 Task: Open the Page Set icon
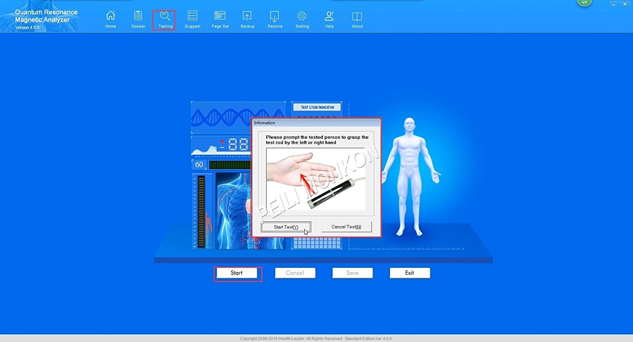coord(220,16)
